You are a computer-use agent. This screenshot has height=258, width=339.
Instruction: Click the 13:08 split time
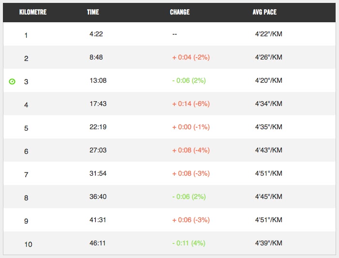pos(97,80)
